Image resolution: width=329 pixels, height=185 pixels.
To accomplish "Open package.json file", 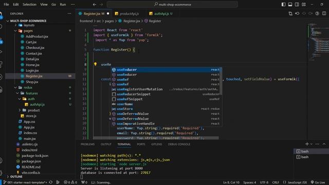I will click(x=31, y=161).
